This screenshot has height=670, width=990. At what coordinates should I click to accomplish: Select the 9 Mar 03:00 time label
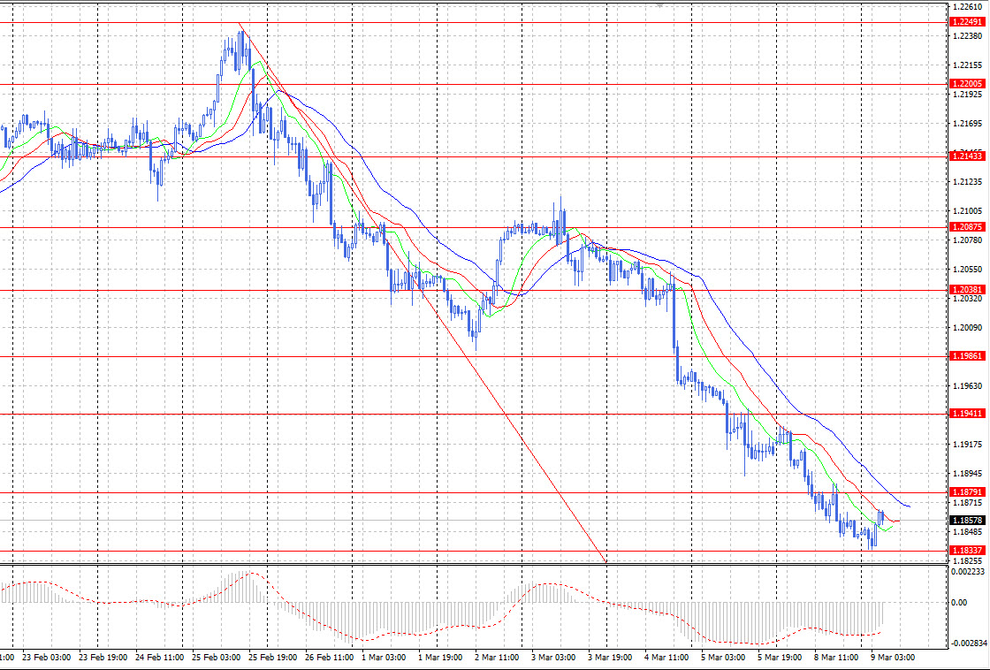click(x=893, y=658)
